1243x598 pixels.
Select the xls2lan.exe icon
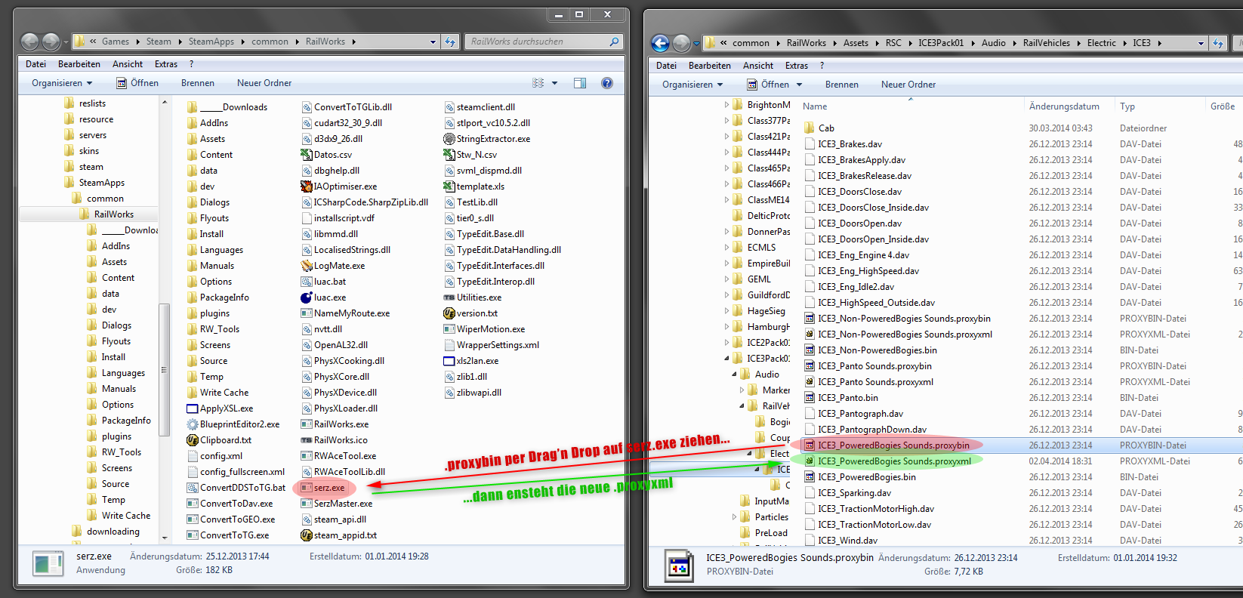449,361
